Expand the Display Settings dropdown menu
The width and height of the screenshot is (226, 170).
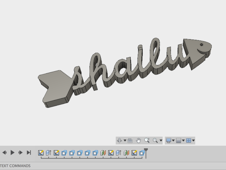click(x=174, y=140)
